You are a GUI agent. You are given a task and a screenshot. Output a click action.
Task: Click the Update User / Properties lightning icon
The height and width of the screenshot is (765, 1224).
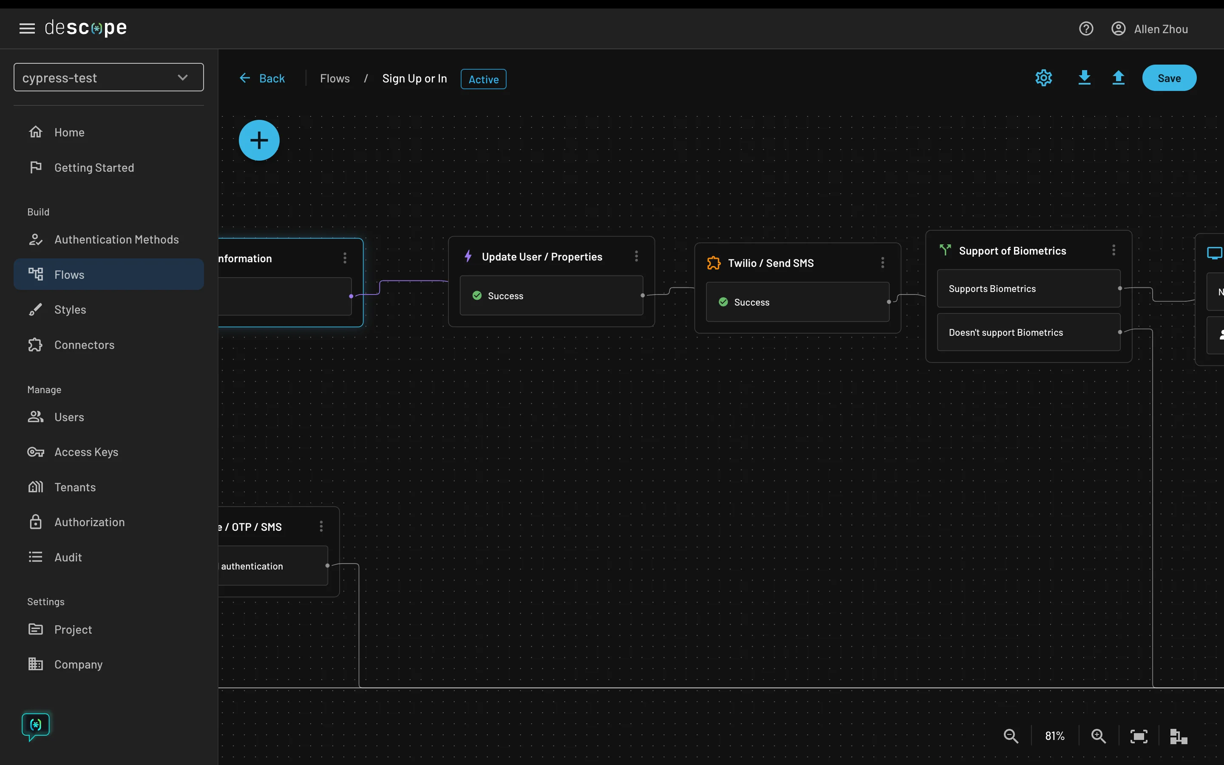tap(468, 255)
